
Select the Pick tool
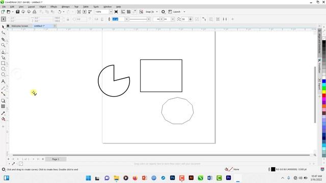(x=3, y=27)
